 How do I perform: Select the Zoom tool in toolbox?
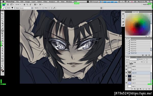2,66
